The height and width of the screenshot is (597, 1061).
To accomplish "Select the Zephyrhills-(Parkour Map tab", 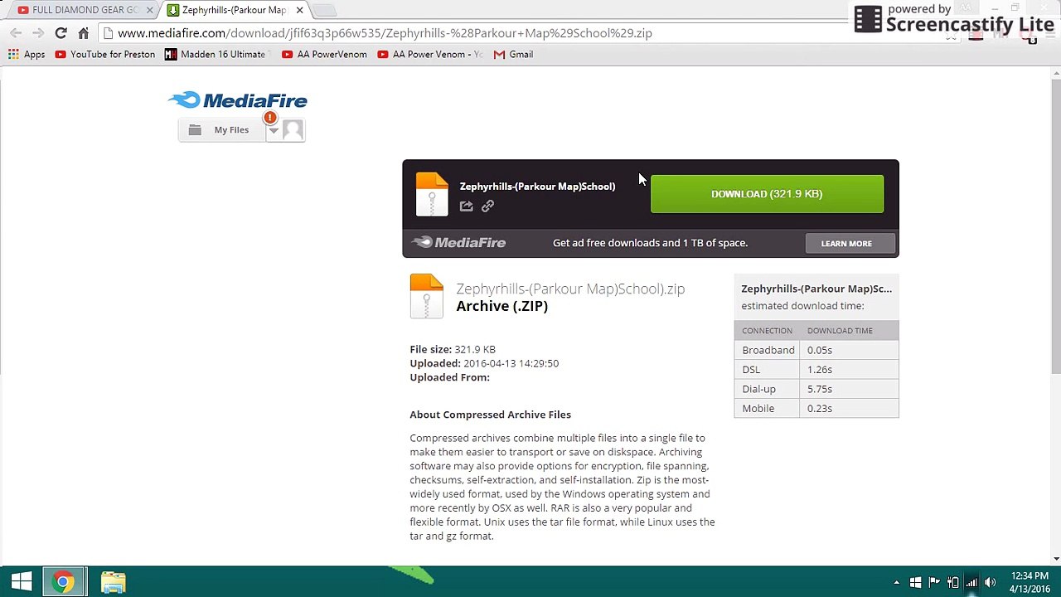I will pos(235,10).
